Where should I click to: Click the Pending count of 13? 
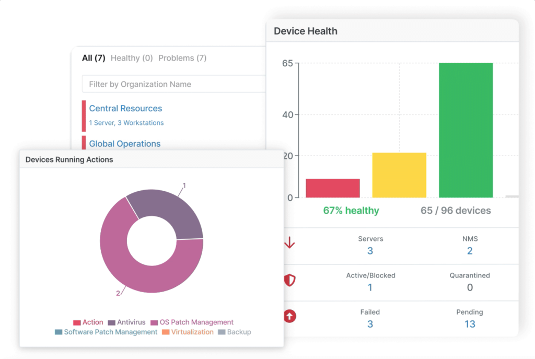click(x=469, y=324)
